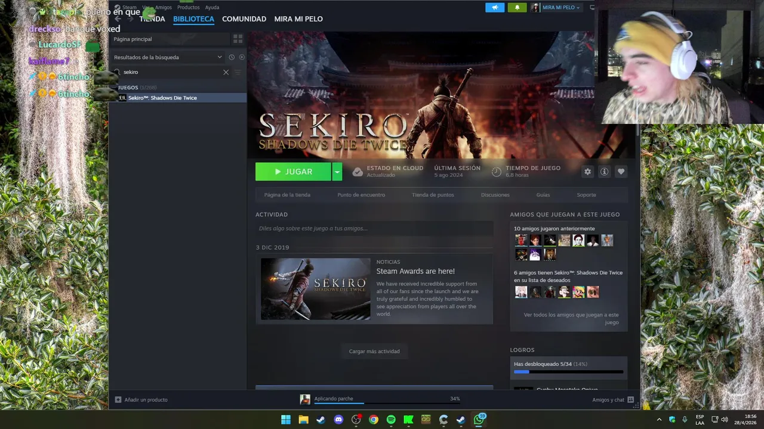The image size is (764, 429).
Task: Open Tienda de puntos link
Action: 433,195
